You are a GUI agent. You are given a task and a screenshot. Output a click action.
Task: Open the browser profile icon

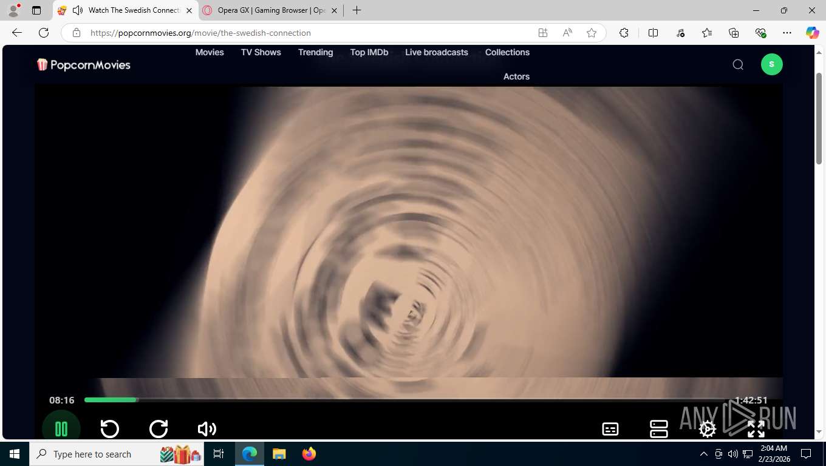(x=13, y=10)
